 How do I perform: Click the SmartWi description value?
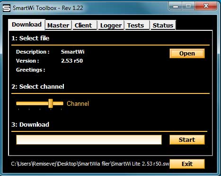coord(73,52)
